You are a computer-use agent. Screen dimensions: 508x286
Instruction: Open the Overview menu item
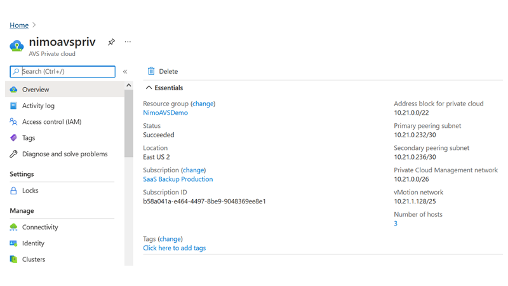[x=36, y=90]
